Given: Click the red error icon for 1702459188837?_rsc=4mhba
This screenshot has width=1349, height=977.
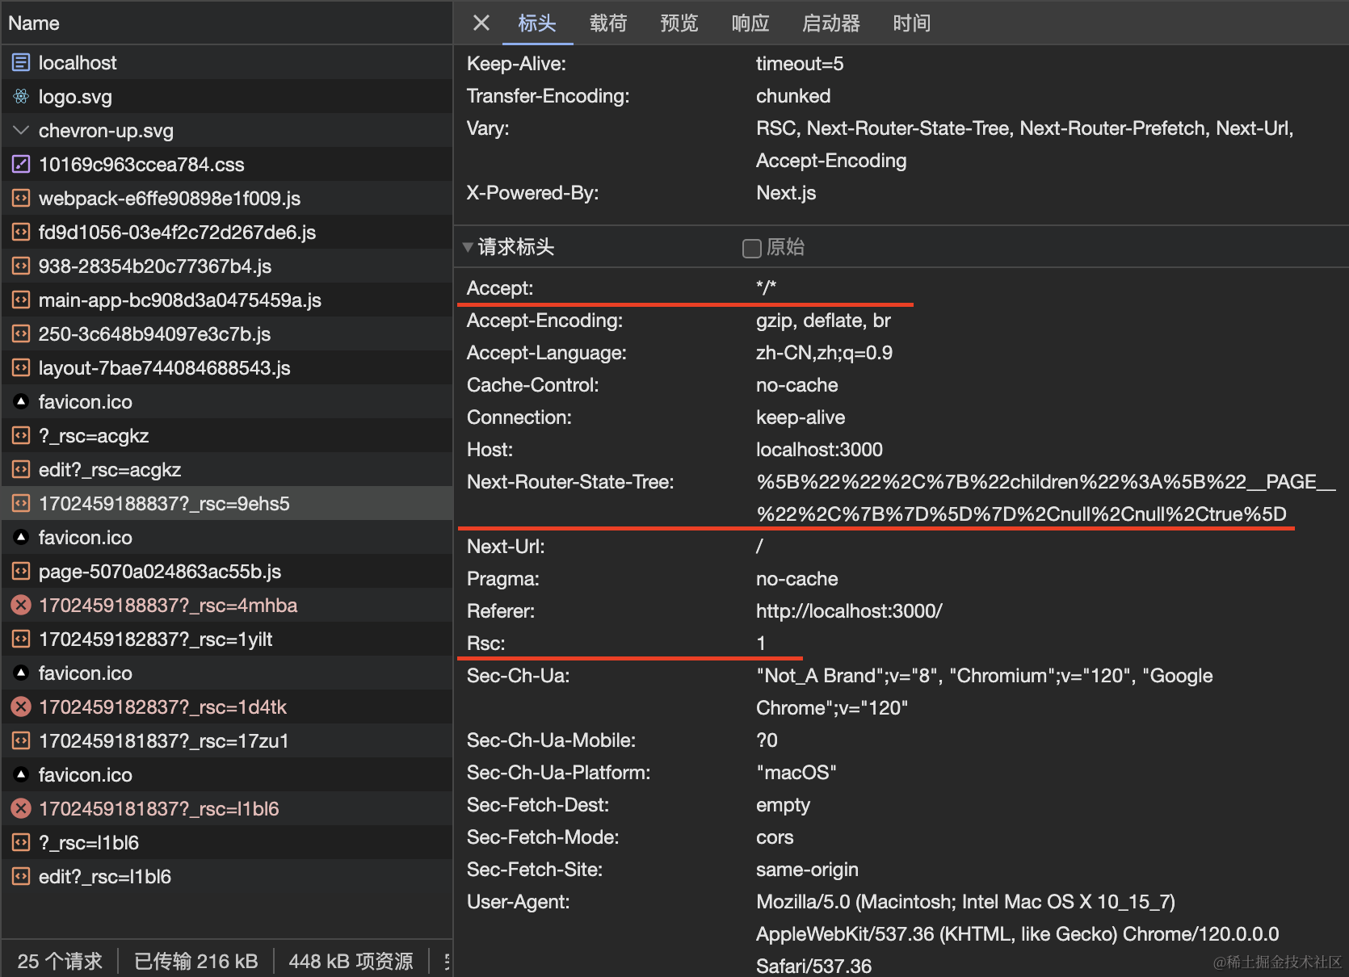Looking at the screenshot, I should [x=21, y=605].
